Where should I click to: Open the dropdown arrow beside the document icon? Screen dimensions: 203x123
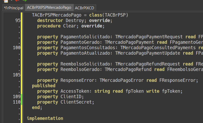(11, 0)
